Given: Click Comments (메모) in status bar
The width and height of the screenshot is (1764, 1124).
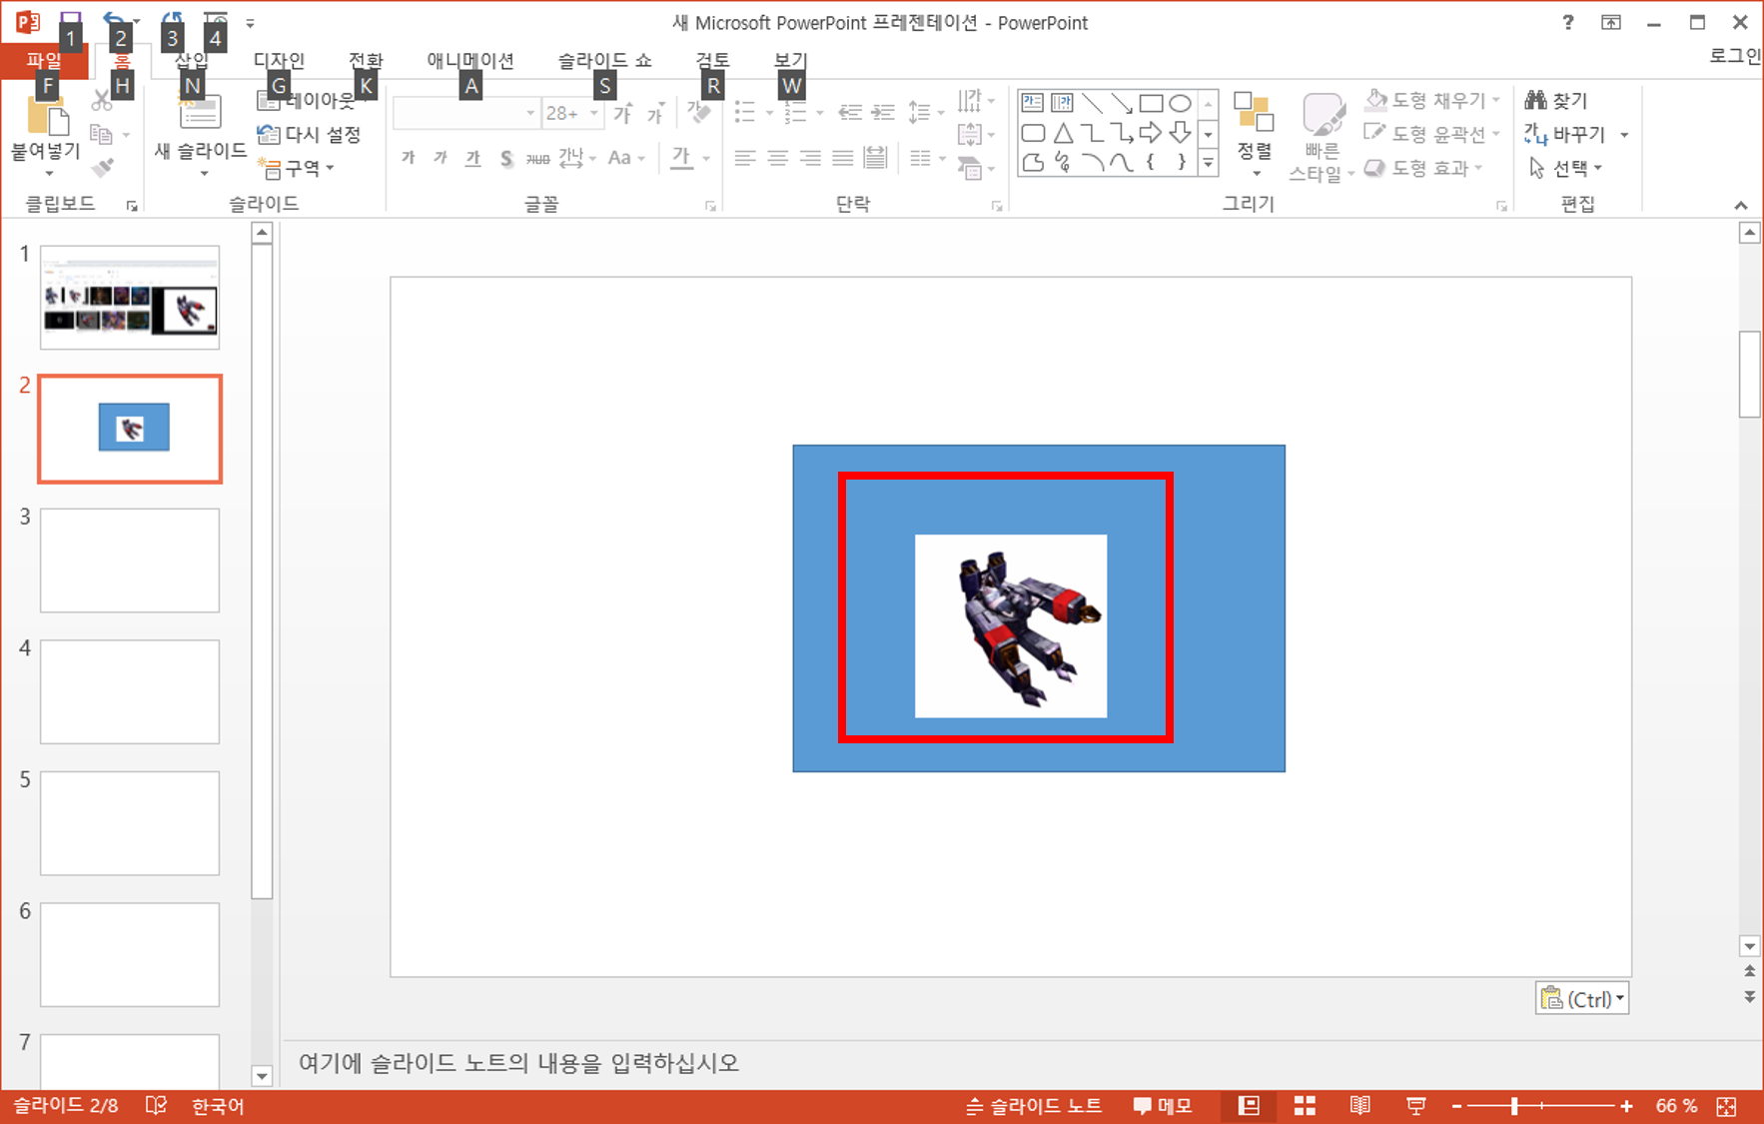Looking at the screenshot, I should coord(1163,1106).
